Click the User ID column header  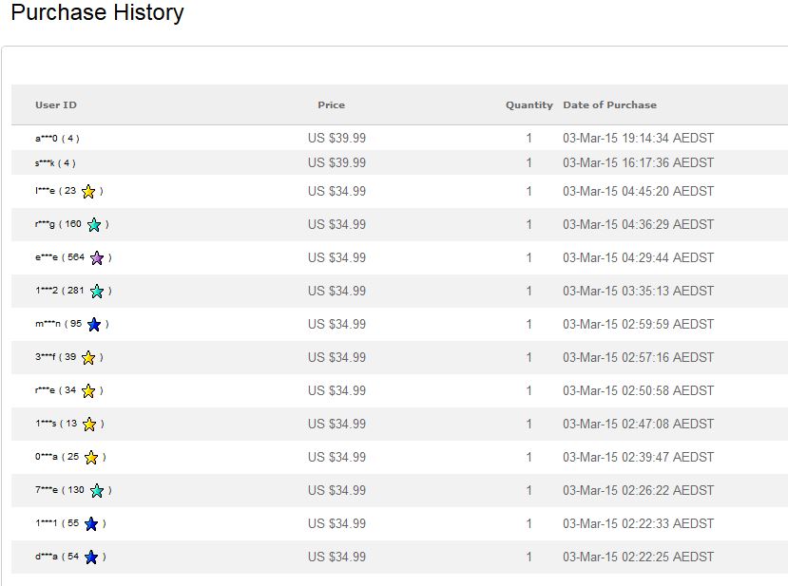click(56, 104)
